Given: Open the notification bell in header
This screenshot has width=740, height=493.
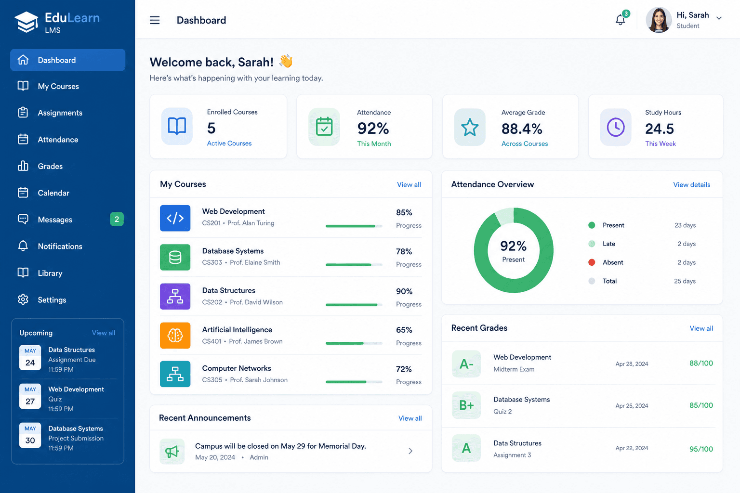Looking at the screenshot, I should [x=621, y=20].
